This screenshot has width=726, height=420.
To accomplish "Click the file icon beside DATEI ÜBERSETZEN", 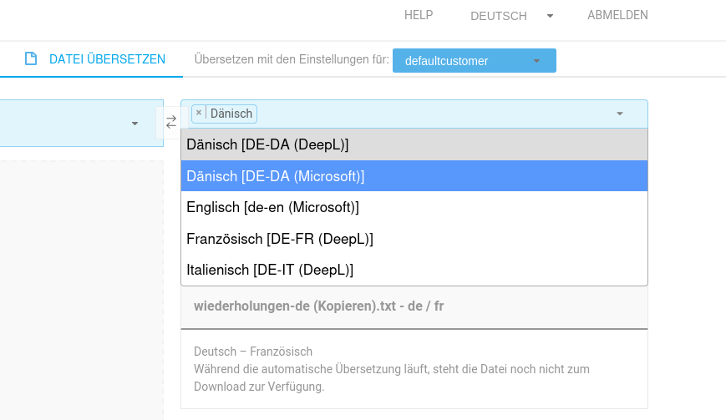I will coord(31,59).
